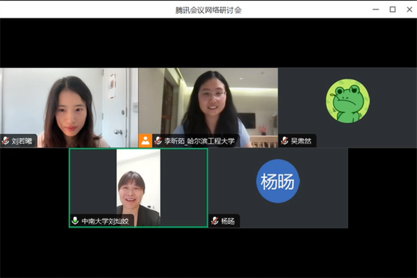The image size is (417, 278).
Task: Click the orange host icon on 李昕茹's tile
Action: 145,140
